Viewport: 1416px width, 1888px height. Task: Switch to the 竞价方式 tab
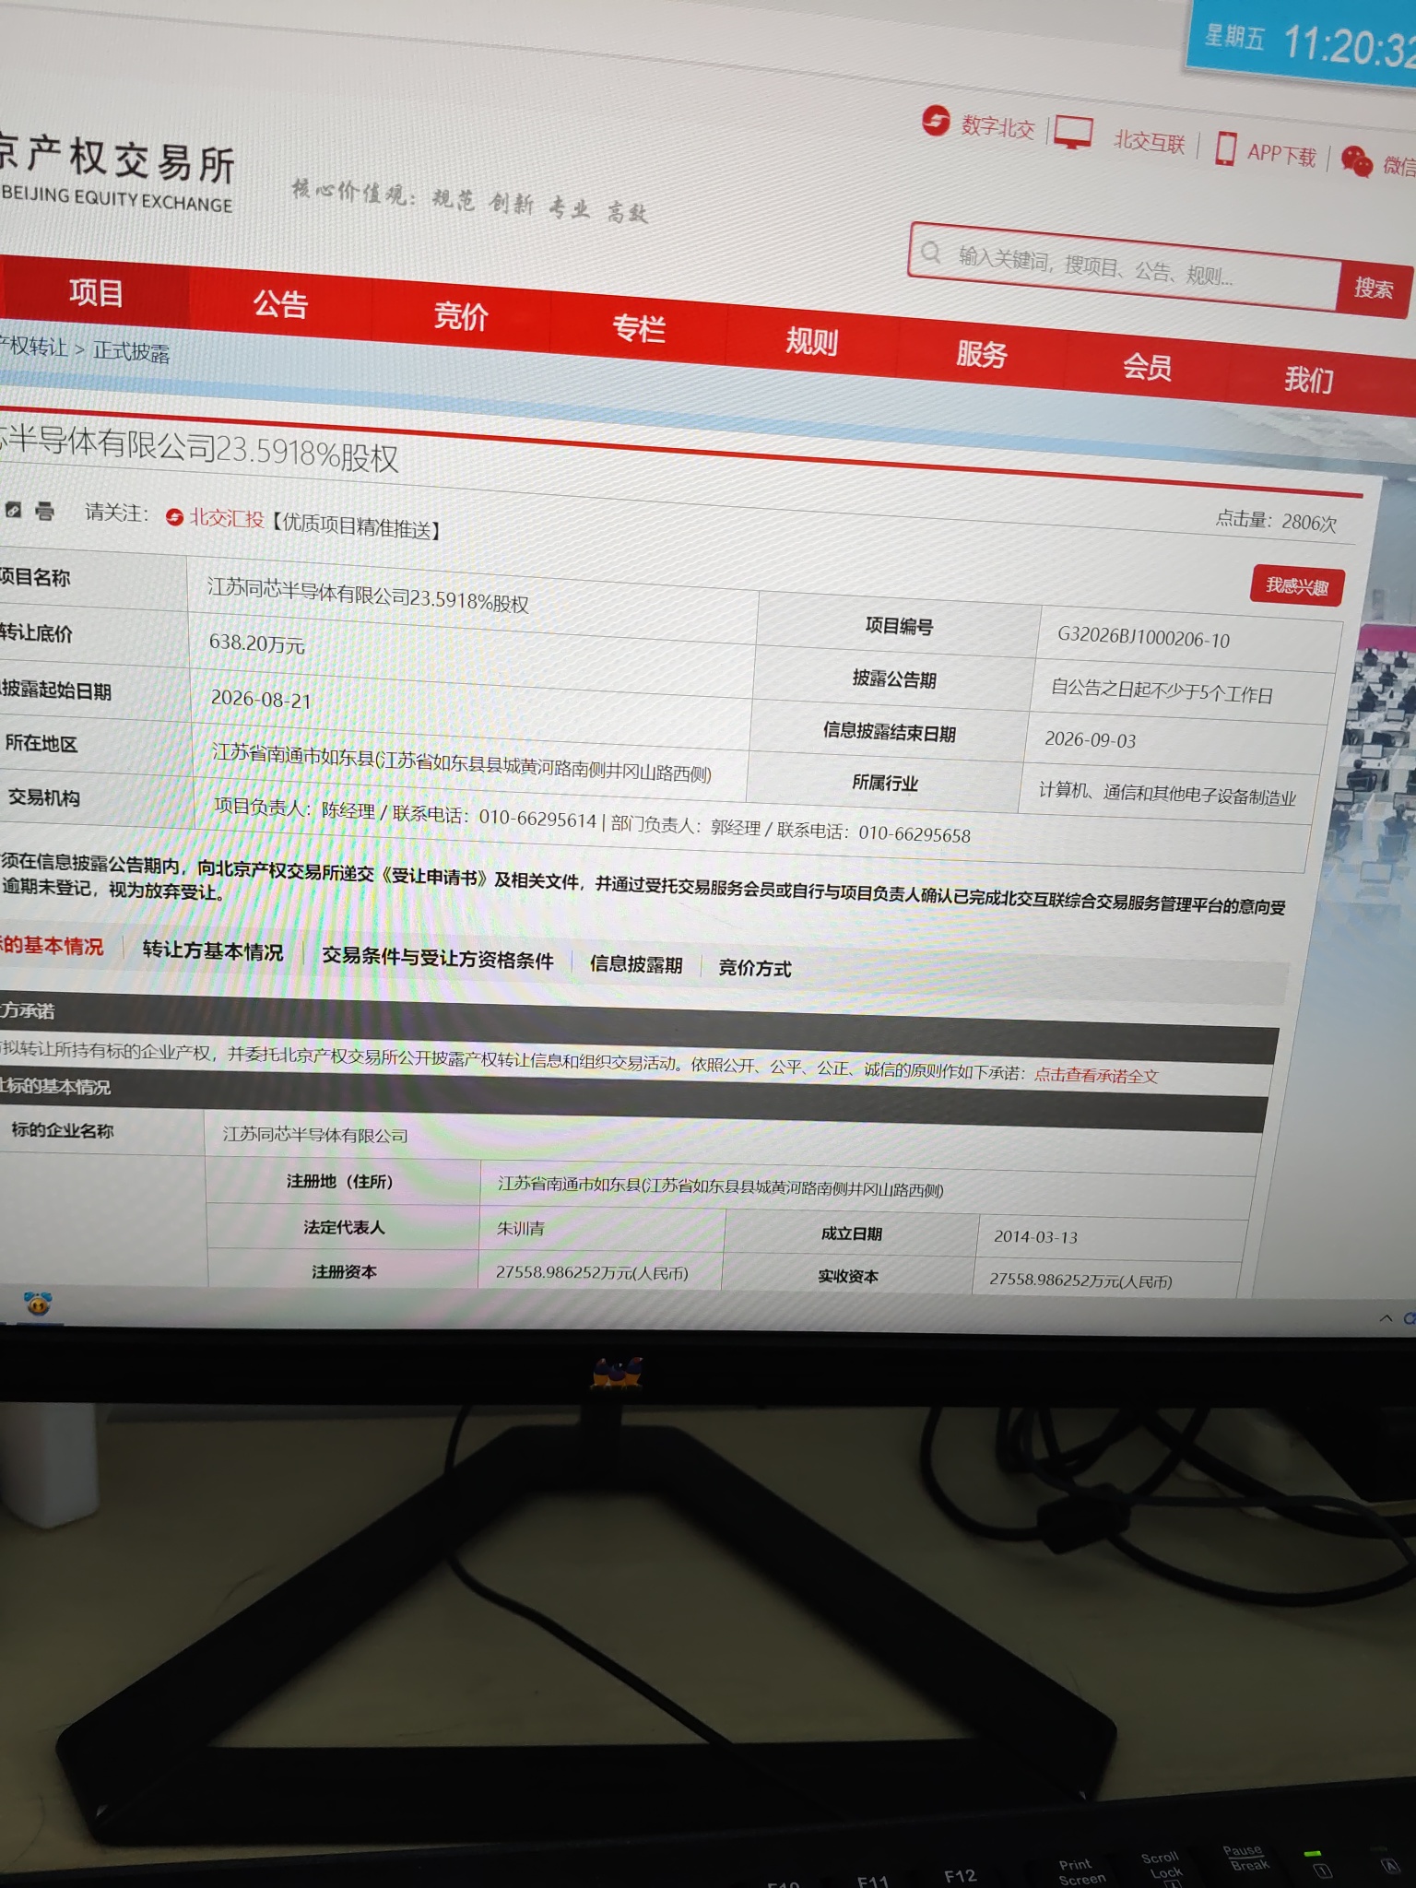755,968
